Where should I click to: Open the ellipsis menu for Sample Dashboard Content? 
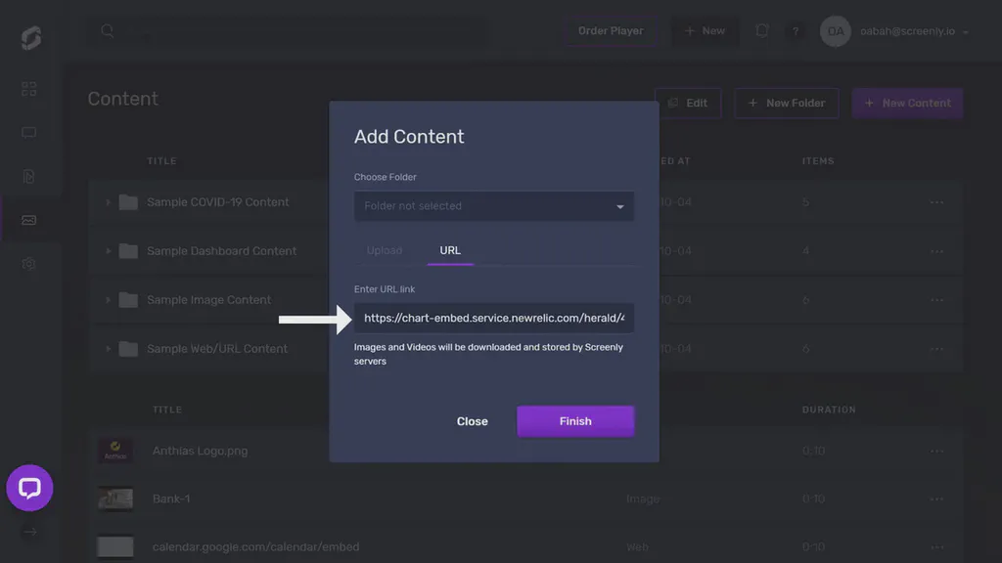[937, 250]
